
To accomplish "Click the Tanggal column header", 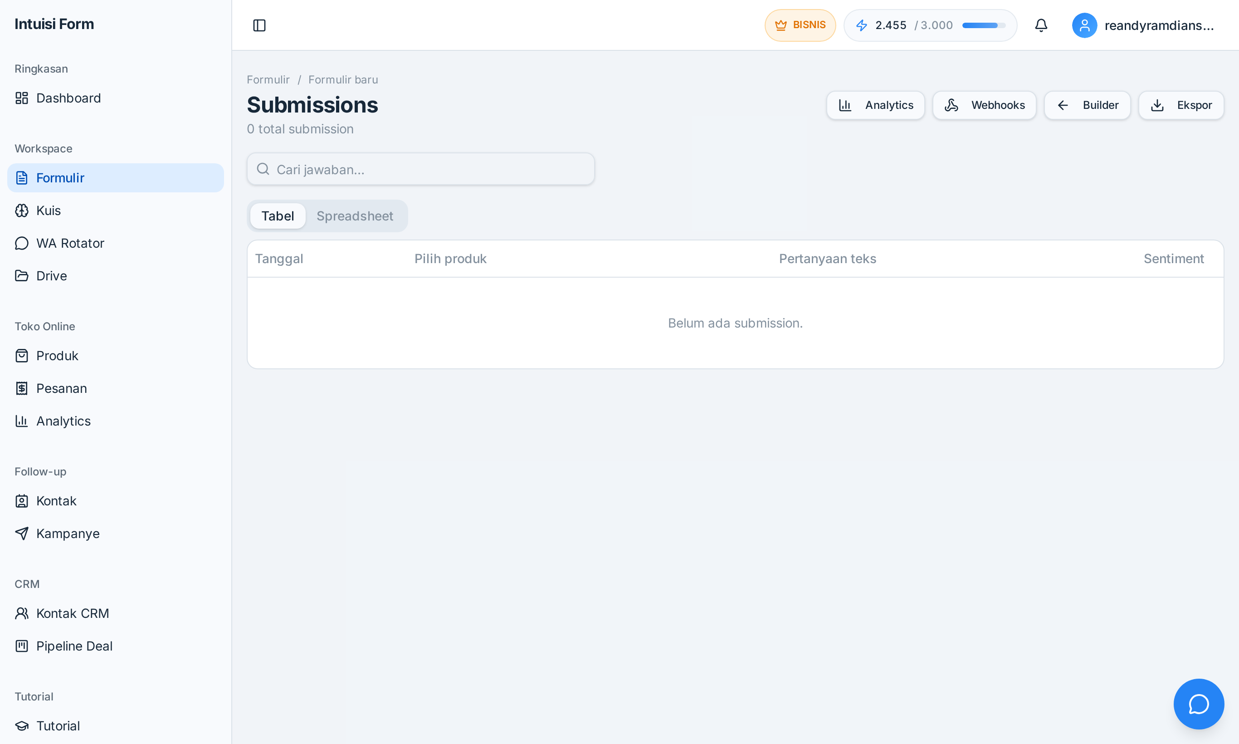I will pyautogui.click(x=279, y=258).
